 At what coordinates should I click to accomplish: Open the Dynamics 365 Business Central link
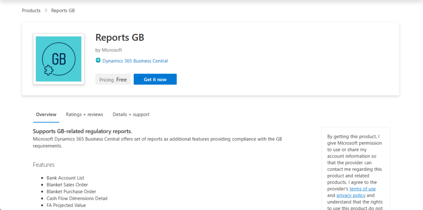click(135, 61)
